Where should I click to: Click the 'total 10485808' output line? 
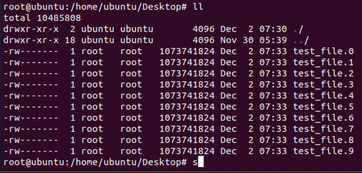(42, 18)
